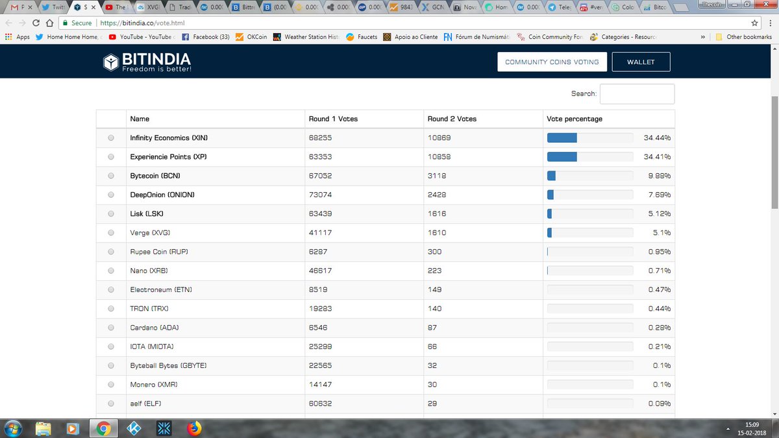Select the Experiencie Points (XP) radio button
The image size is (779, 438).
point(111,157)
